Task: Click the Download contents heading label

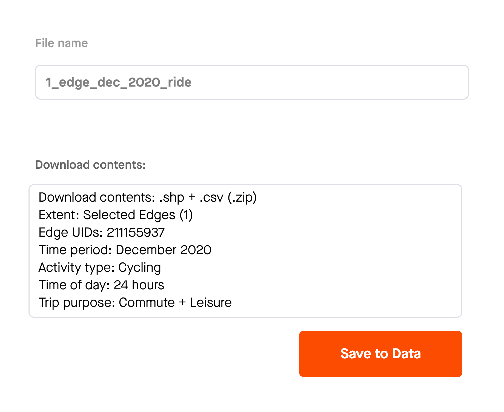Action: click(x=90, y=165)
